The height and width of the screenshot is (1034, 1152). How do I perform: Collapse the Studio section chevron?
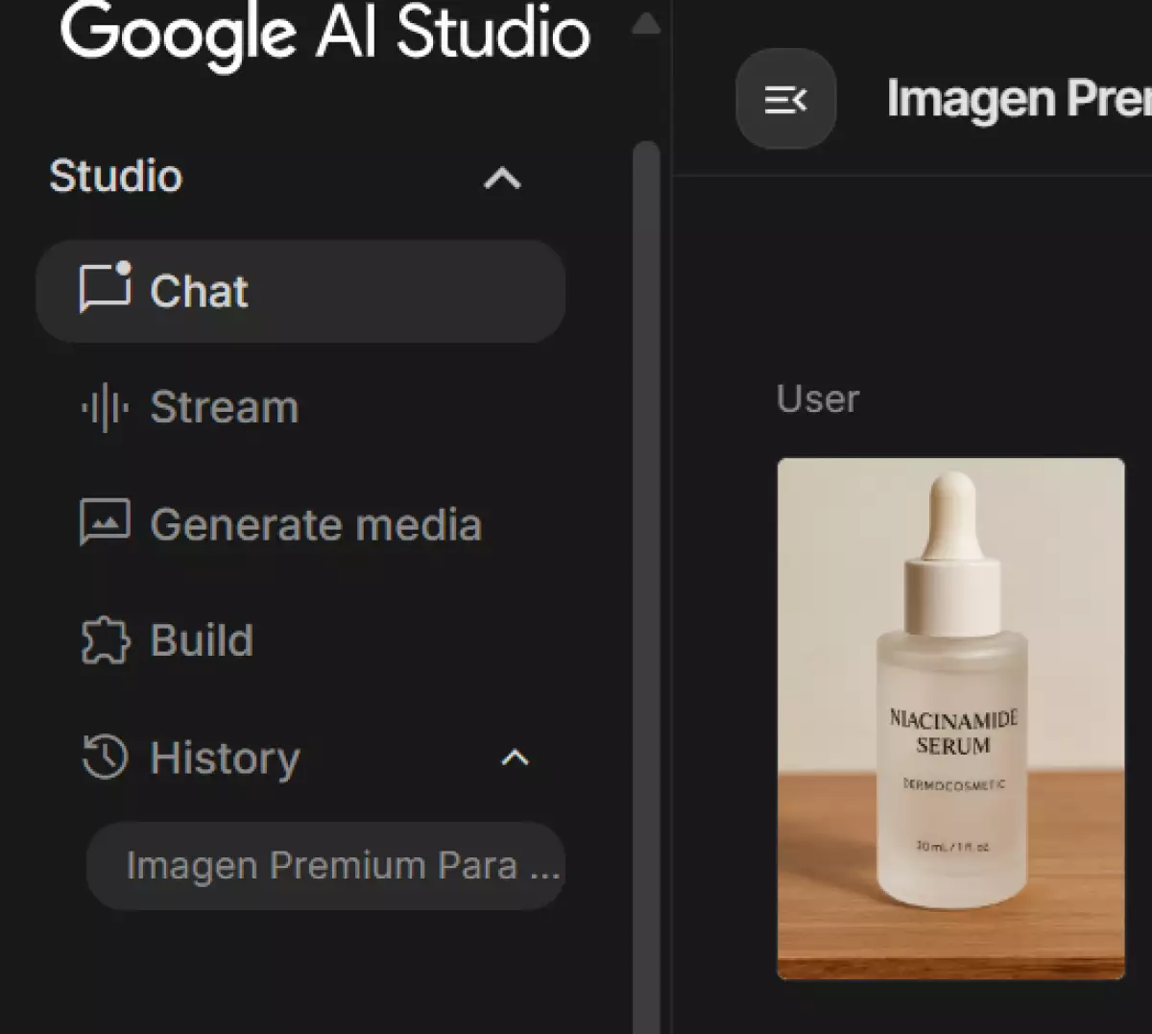[x=502, y=178]
